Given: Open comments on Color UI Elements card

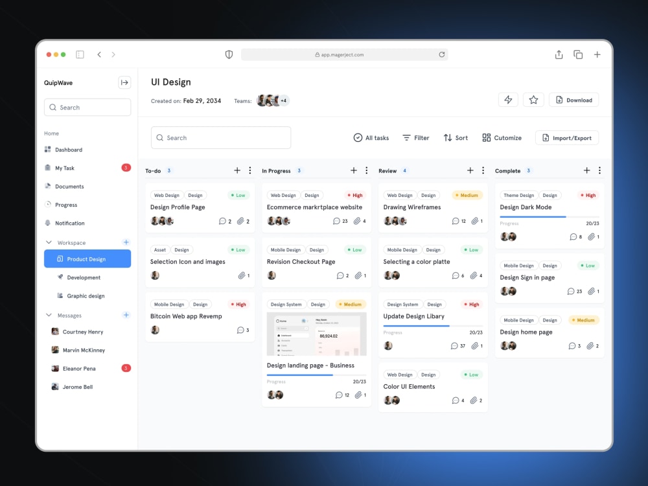Looking at the screenshot, I should click(x=458, y=400).
